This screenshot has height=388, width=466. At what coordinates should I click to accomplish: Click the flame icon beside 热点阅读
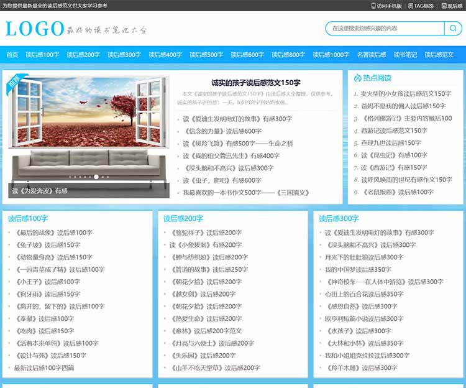click(357, 78)
